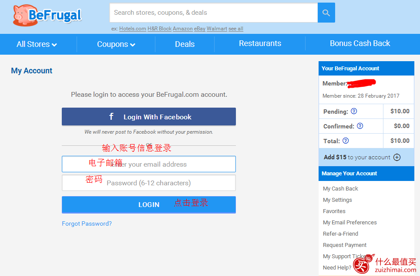Open the Request Payment link

point(344,245)
